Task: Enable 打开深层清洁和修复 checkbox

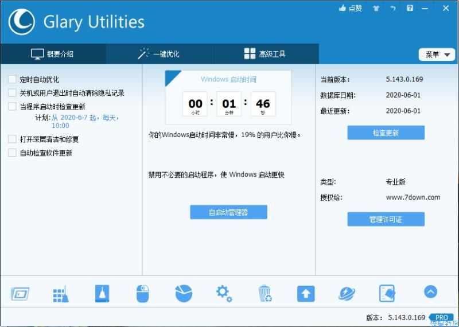Action: coord(12,139)
